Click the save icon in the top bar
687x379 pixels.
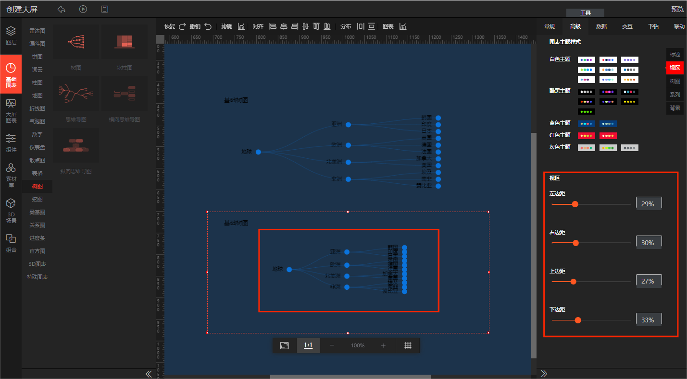(104, 9)
